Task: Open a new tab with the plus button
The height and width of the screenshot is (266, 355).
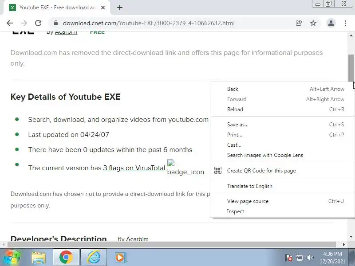Action: click(x=120, y=8)
